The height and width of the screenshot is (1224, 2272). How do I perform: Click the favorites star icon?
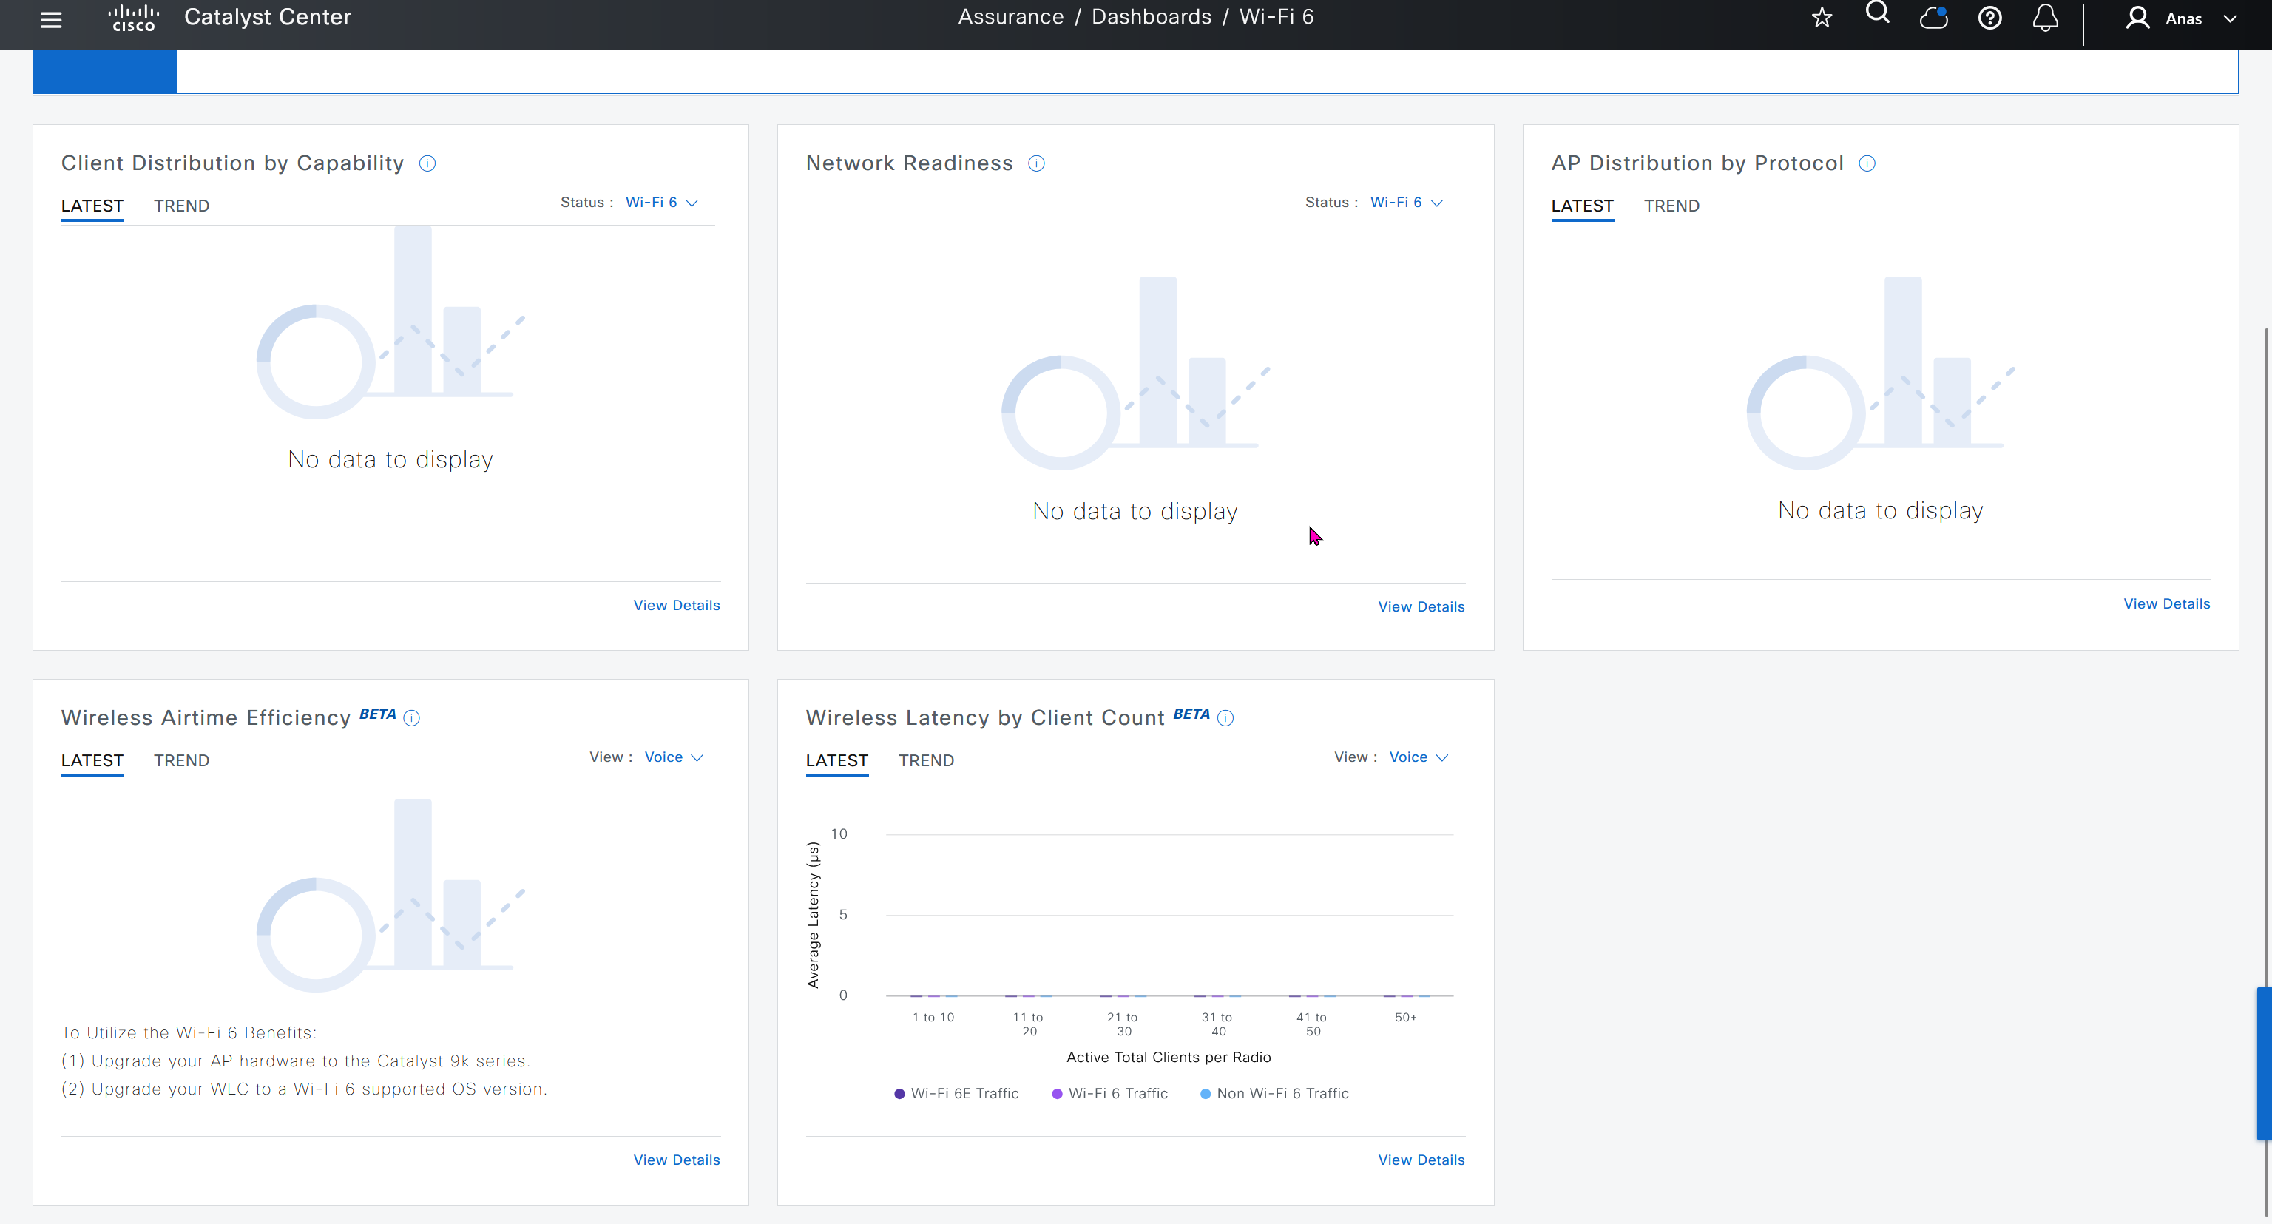click(1822, 18)
